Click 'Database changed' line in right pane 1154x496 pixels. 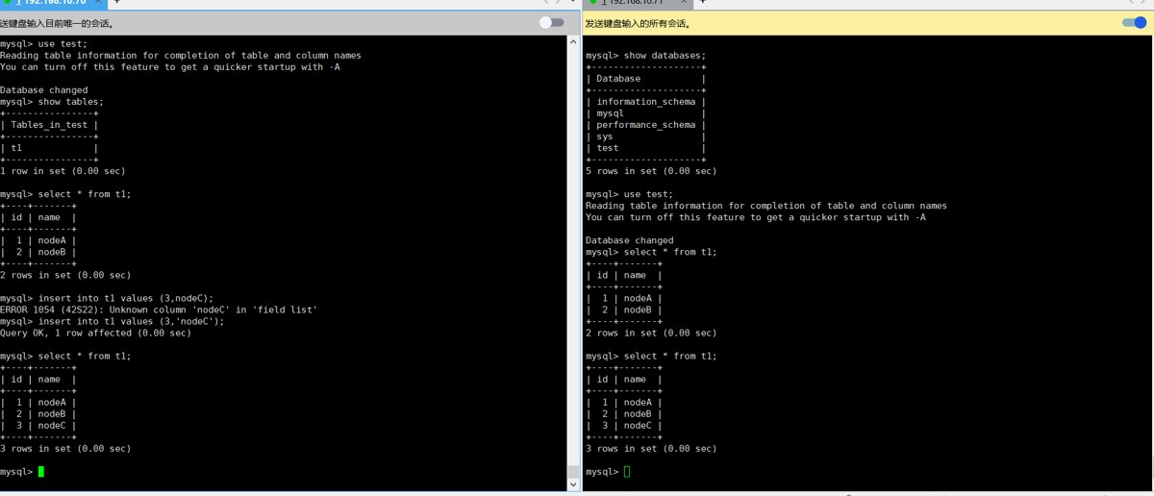pos(630,240)
